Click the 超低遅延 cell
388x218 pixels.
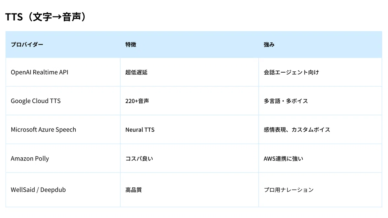(189, 72)
